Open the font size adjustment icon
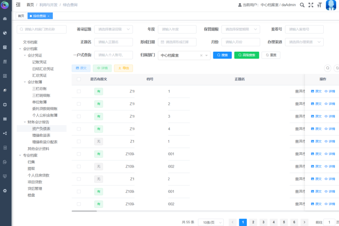The image size is (339, 226). point(319,5)
